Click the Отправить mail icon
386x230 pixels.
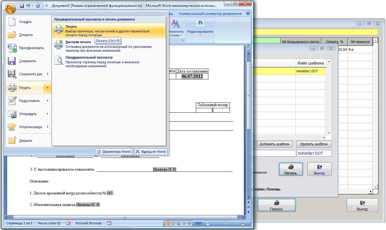coord(12,114)
